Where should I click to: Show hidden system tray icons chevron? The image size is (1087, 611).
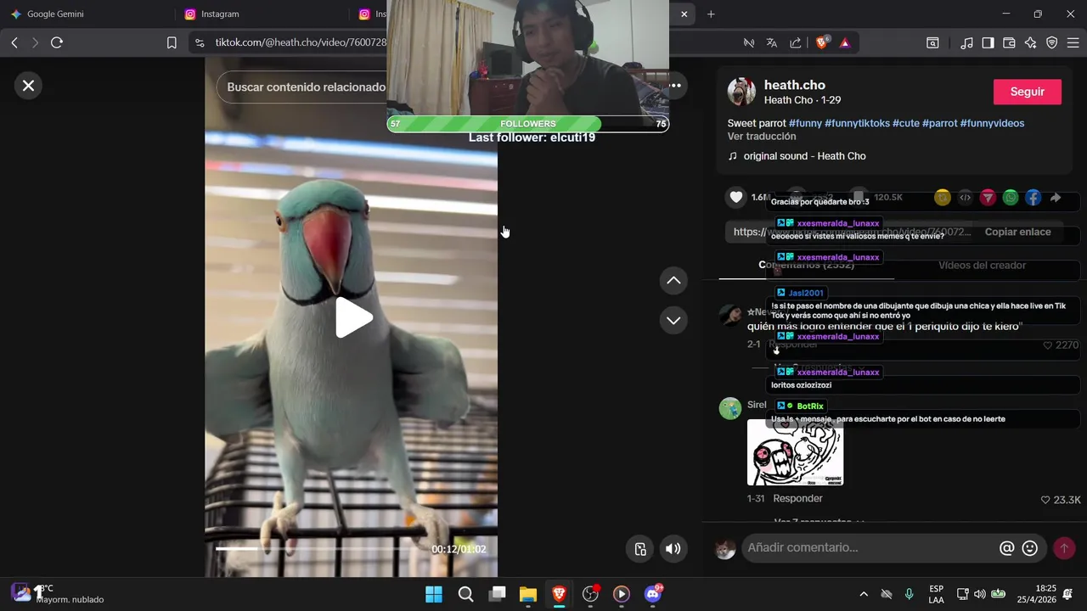pyautogui.click(x=864, y=594)
